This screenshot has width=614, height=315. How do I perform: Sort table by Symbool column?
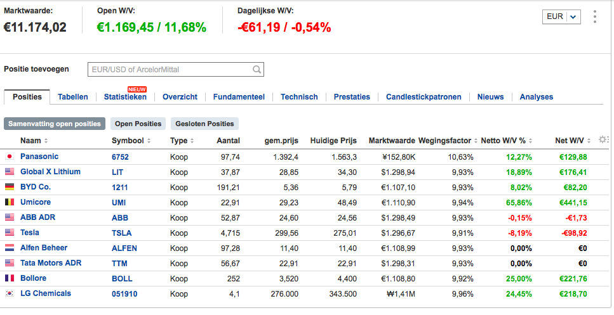(131, 141)
